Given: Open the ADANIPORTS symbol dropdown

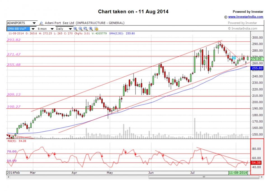Looking at the screenshot, I should coord(34,23).
